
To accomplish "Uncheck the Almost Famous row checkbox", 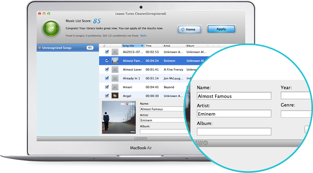I will click(x=107, y=61).
